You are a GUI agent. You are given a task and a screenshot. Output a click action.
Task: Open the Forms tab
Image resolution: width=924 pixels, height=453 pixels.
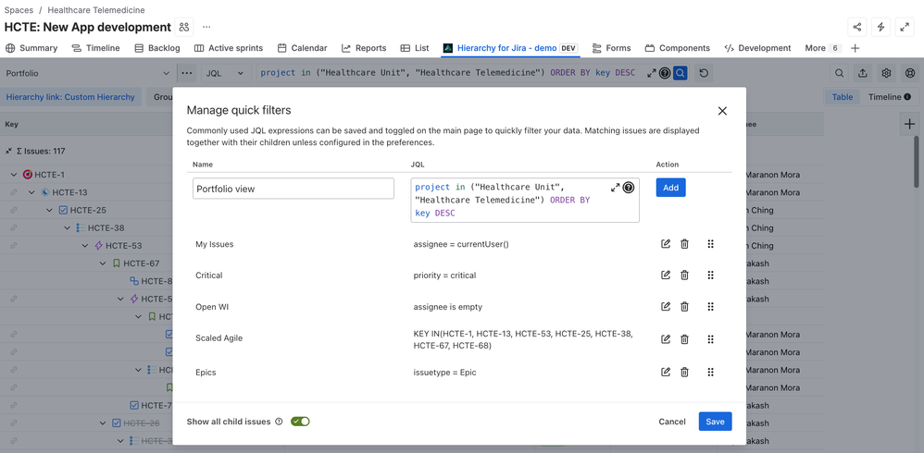[612, 48]
